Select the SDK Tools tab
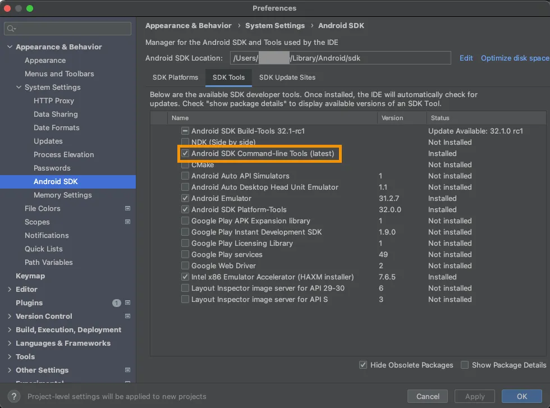 229,77
